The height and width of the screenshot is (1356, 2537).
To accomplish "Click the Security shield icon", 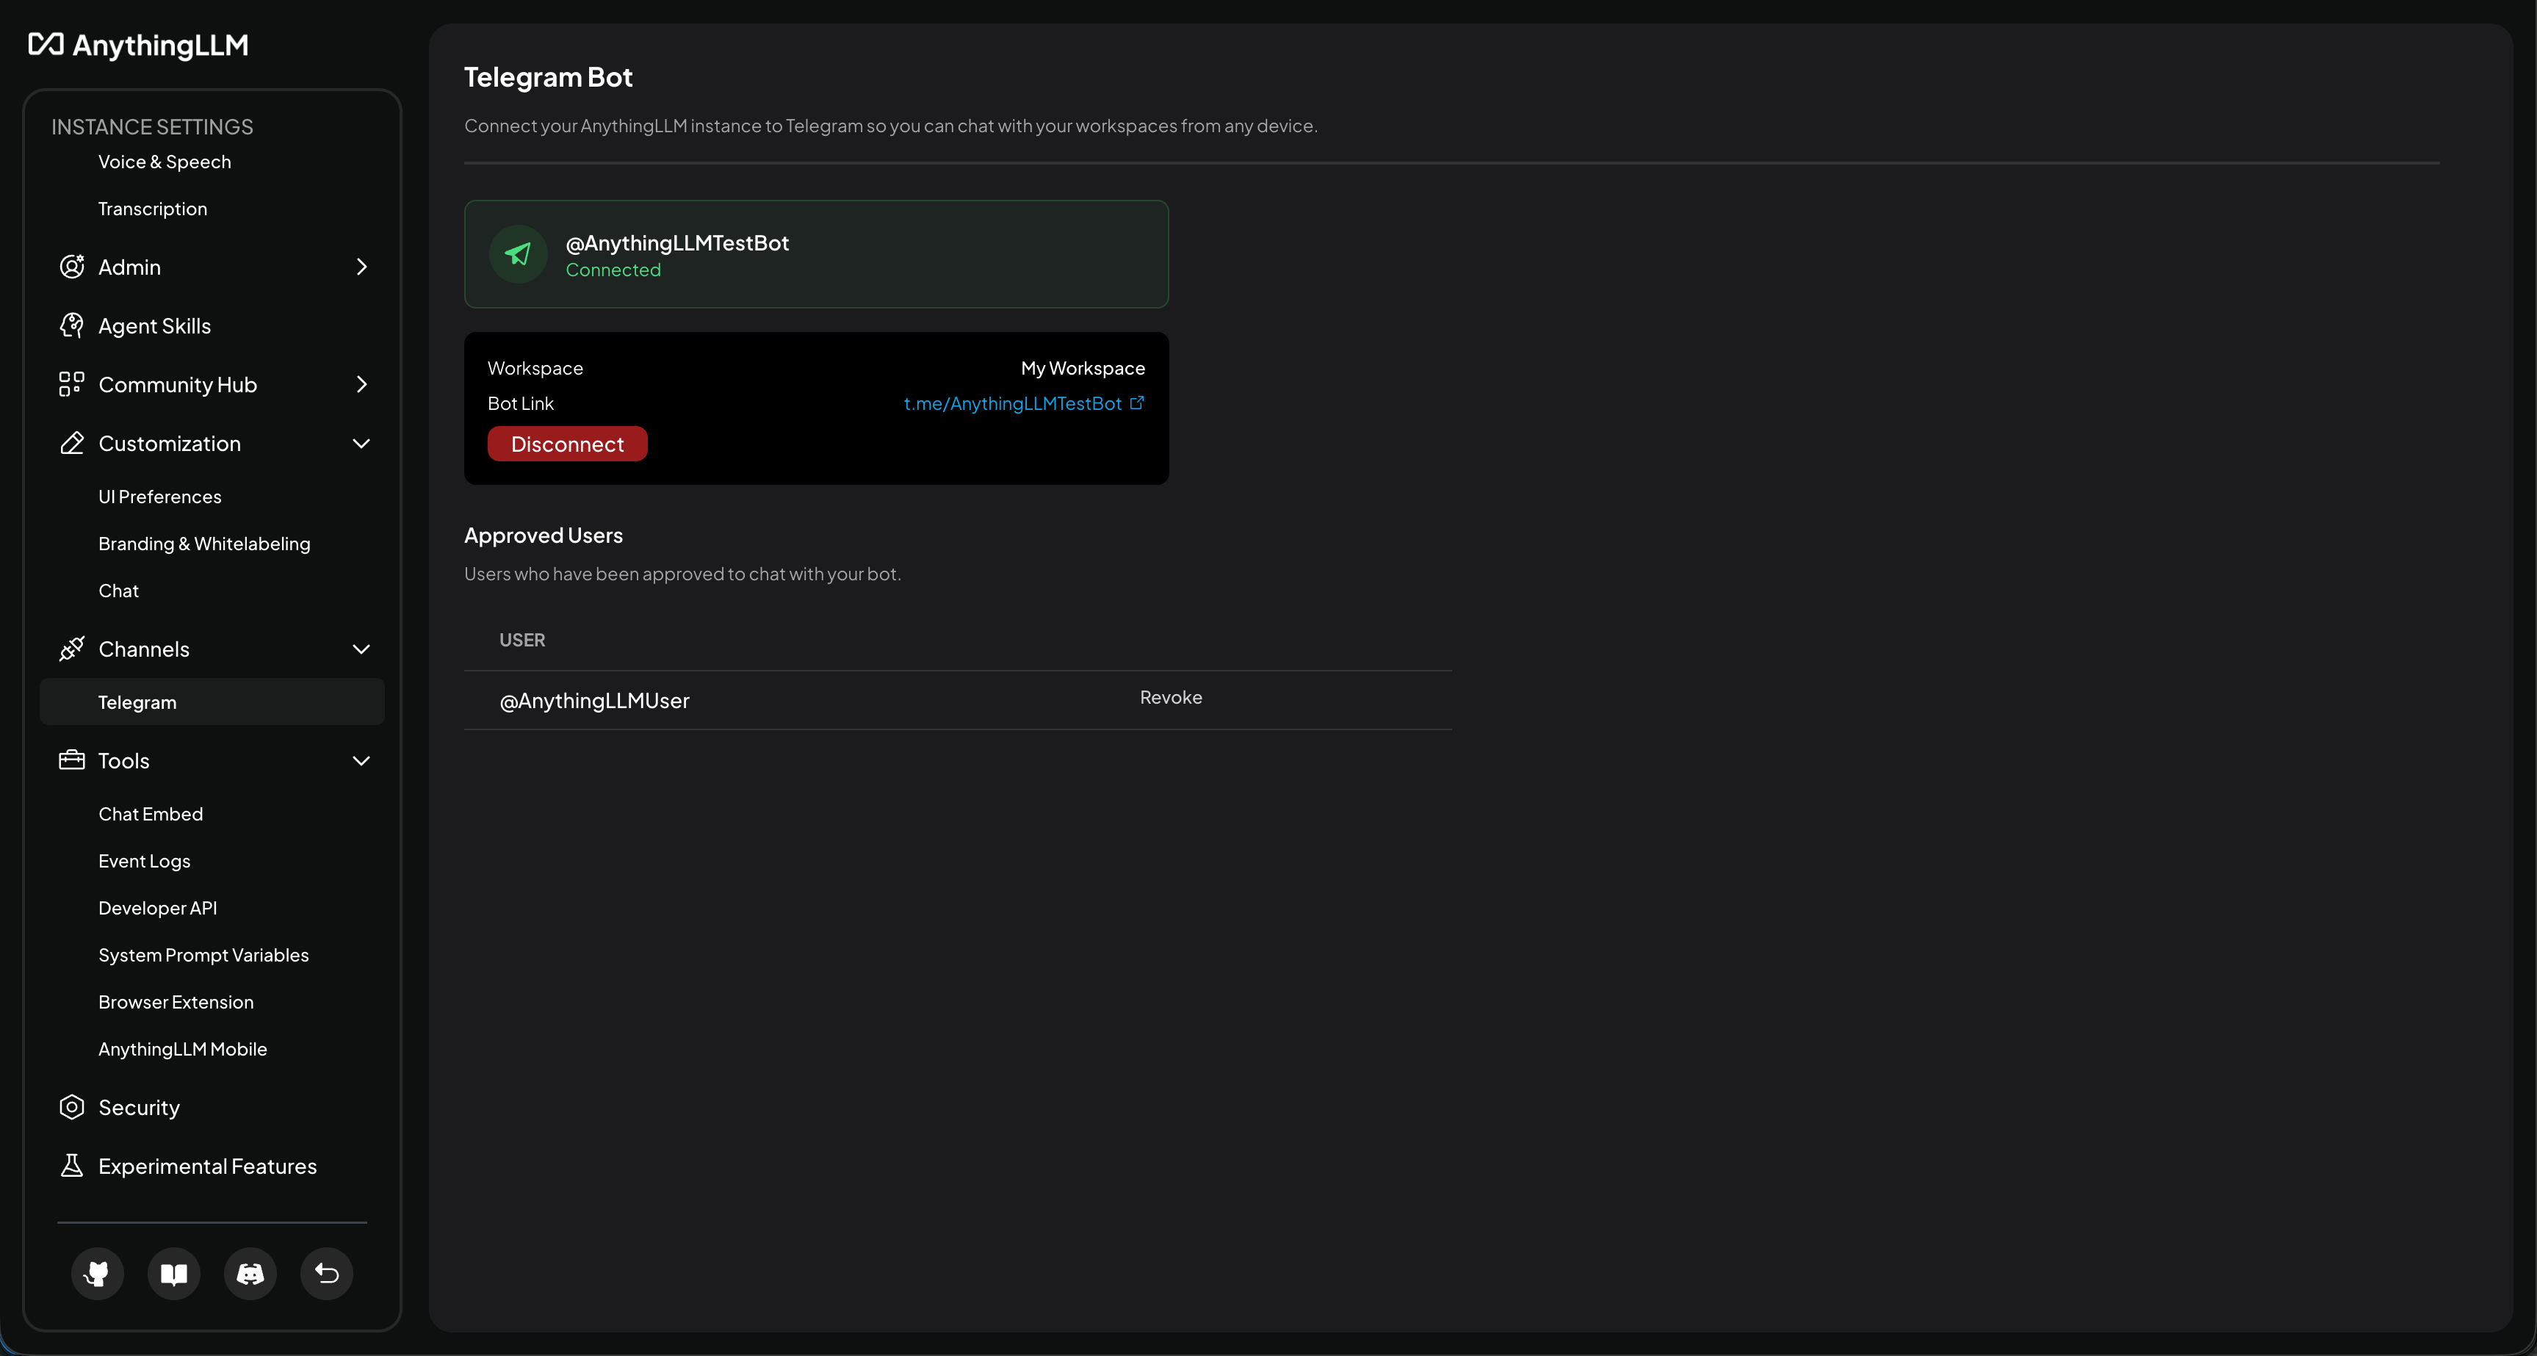I will (72, 1107).
